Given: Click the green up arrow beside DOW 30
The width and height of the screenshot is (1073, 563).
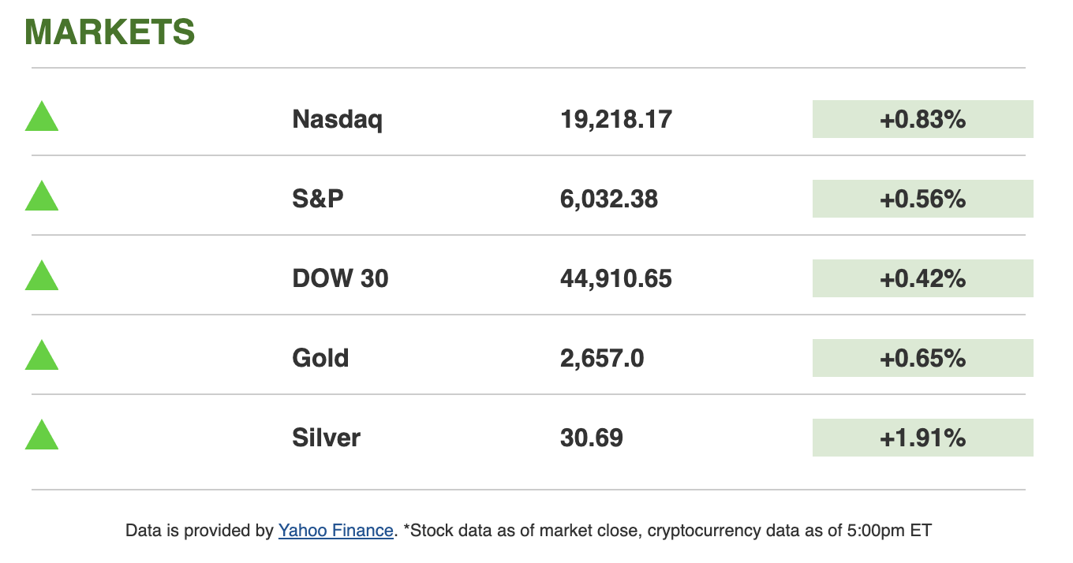Looking at the screenshot, I should pyautogui.click(x=42, y=277).
